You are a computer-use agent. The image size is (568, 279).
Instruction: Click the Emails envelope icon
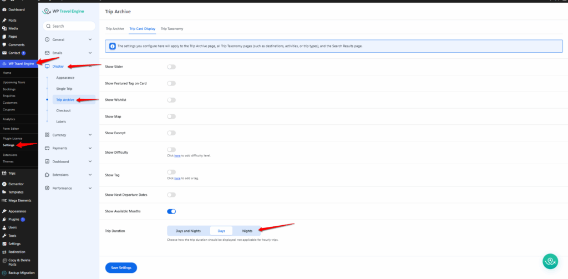47,53
